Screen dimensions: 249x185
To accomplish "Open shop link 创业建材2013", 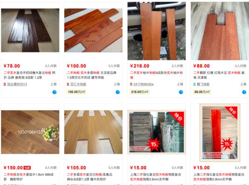I will click(x=17, y=84).
